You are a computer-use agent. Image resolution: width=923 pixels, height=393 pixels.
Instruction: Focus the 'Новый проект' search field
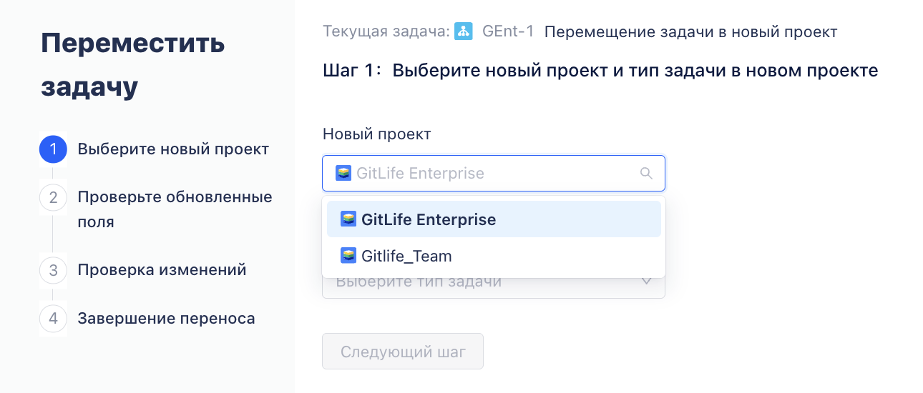494,173
